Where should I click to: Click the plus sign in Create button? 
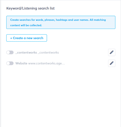tap(11, 38)
